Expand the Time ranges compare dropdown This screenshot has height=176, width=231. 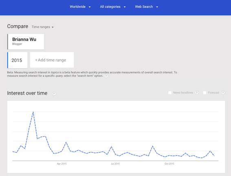[x=42, y=27]
